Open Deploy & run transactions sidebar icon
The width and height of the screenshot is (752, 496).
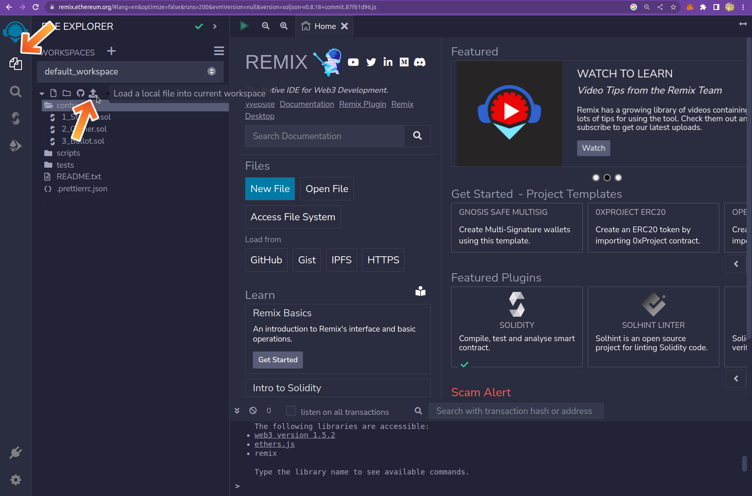15,146
